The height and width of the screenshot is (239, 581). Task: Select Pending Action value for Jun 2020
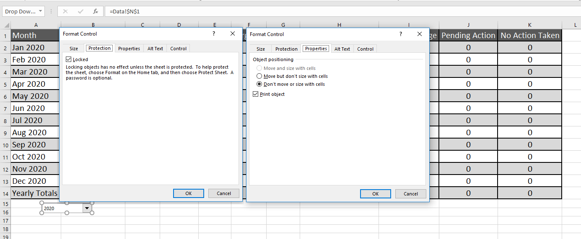468,108
